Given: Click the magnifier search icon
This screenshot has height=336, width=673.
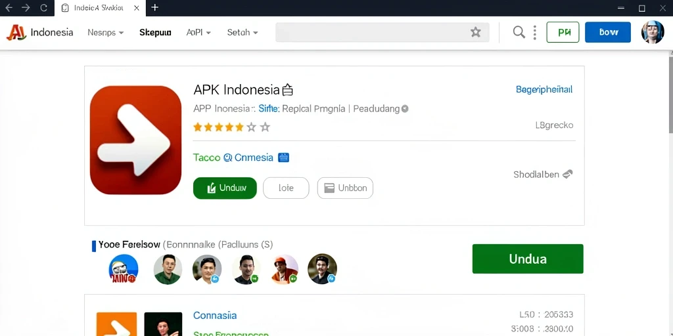Looking at the screenshot, I should [x=519, y=32].
